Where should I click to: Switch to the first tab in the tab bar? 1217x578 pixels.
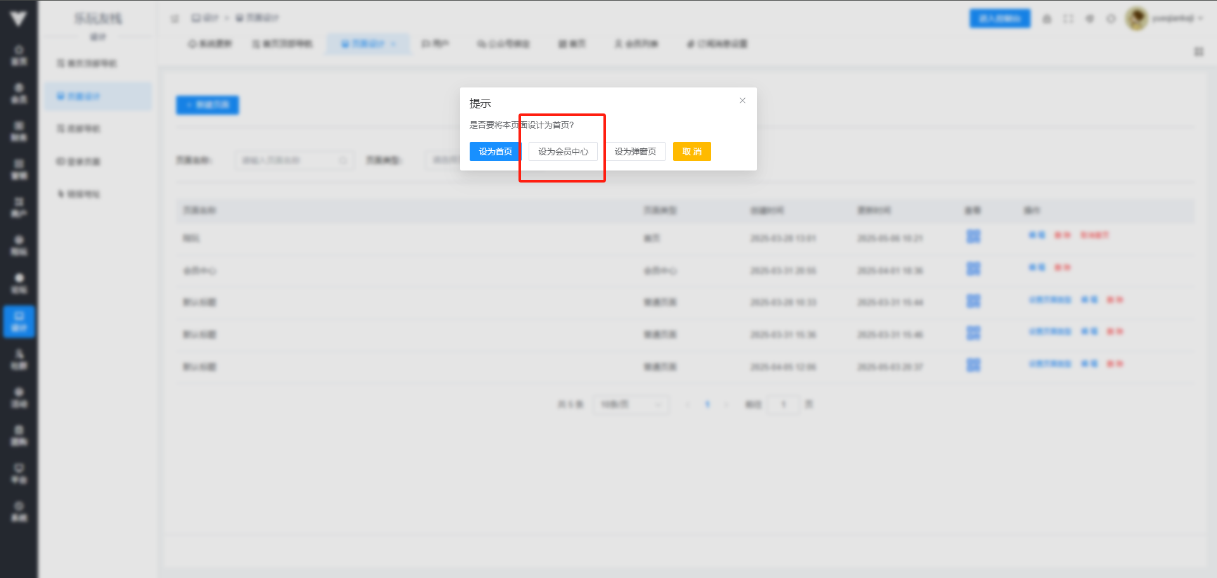[210, 44]
